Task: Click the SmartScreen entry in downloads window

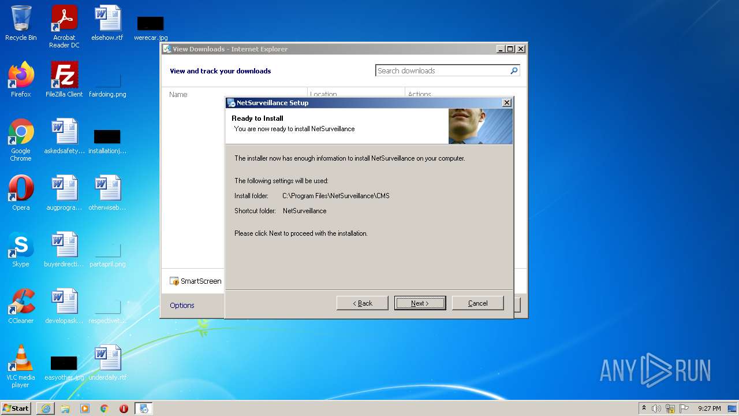Action: tap(196, 281)
